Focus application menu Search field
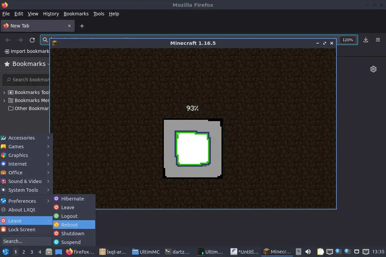This screenshot has height=257, width=386. [x=26, y=241]
